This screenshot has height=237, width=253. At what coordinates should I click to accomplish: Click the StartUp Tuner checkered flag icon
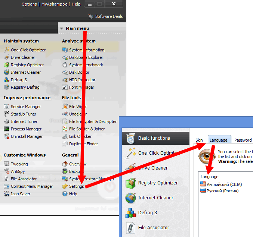(x=7, y=114)
